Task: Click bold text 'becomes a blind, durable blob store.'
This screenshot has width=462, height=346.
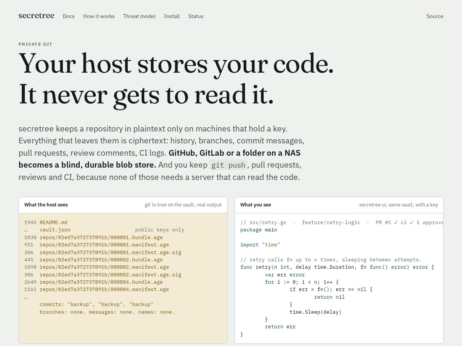Action: [87, 165]
